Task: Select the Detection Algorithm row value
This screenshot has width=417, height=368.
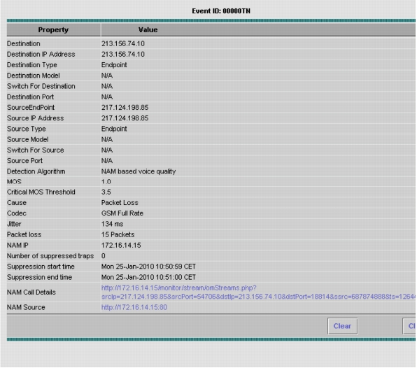Action: click(139, 171)
